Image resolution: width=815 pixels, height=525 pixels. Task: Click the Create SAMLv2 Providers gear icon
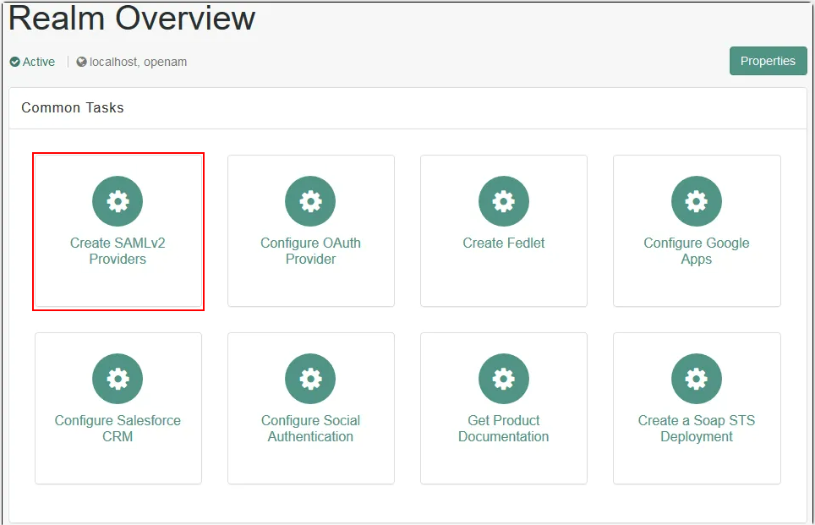[x=118, y=201]
